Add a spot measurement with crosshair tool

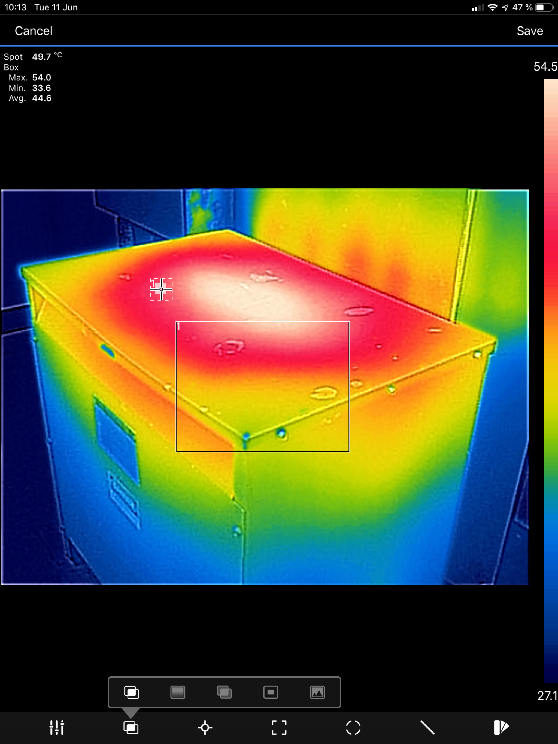tap(205, 727)
